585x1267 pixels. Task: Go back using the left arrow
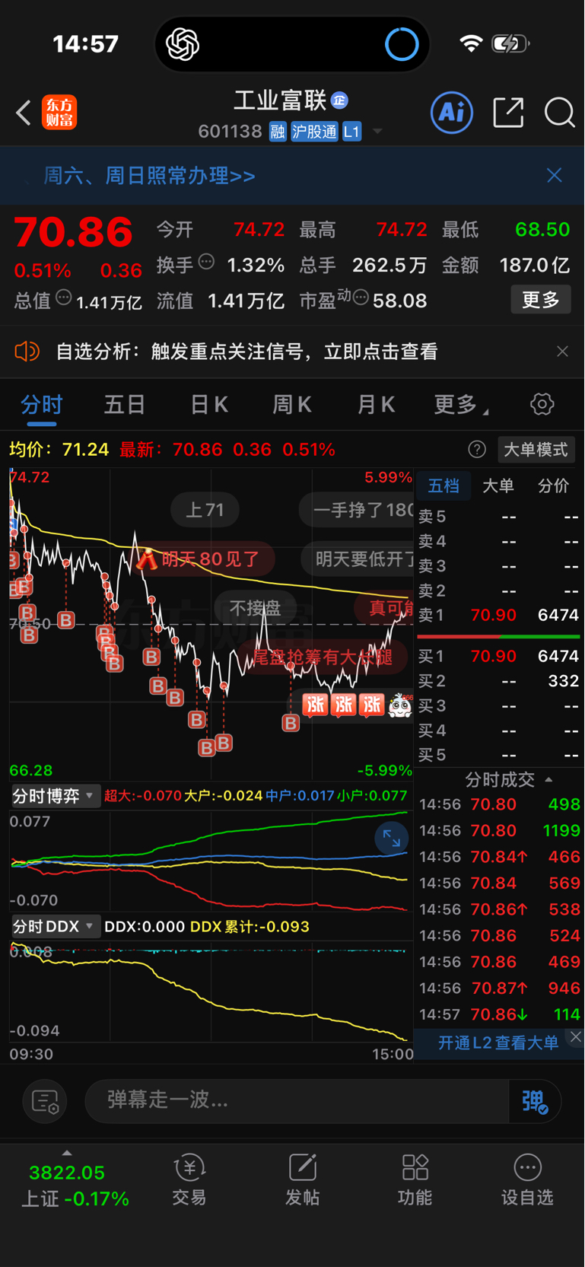pyautogui.click(x=24, y=113)
